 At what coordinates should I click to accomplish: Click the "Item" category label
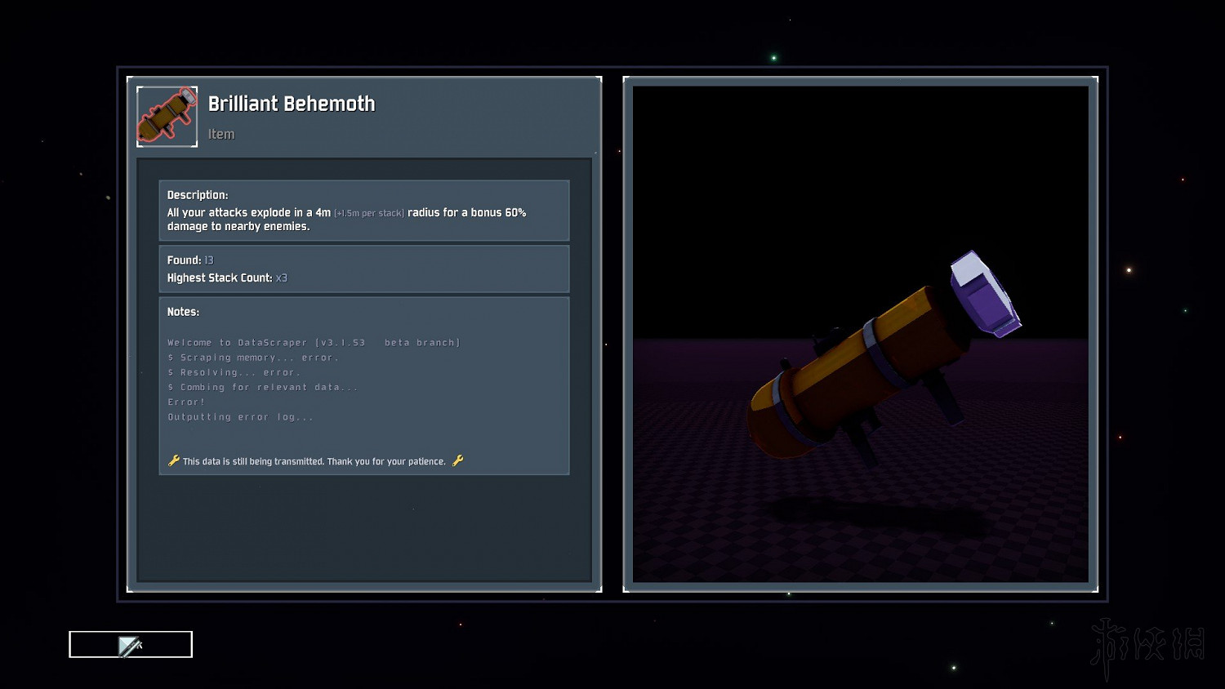(x=220, y=134)
